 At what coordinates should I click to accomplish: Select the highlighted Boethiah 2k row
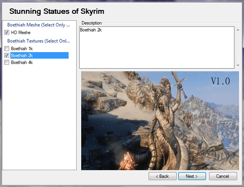(x=39, y=56)
